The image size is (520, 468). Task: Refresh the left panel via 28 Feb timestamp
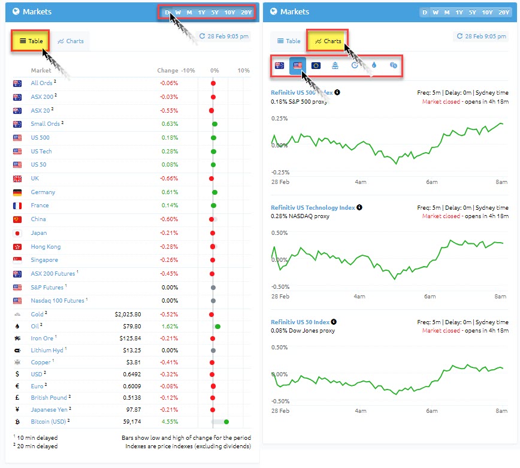[222, 37]
